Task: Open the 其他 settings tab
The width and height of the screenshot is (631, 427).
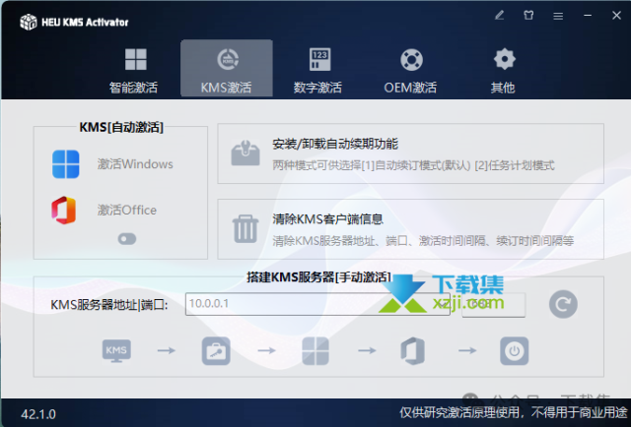Action: click(503, 69)
